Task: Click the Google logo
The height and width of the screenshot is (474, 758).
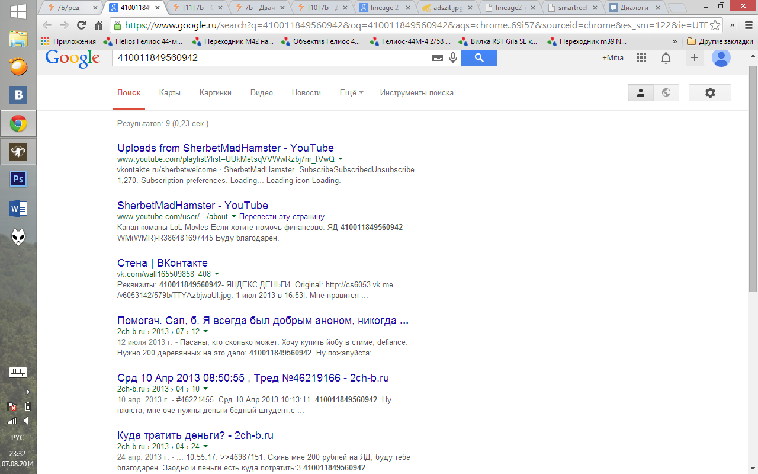Action: pos(73,59)
